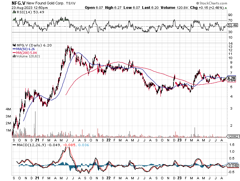This screenshot has height=181, width=240.
Task: Click the red -0.085 MACD signal value
Action: coord(69,145)
